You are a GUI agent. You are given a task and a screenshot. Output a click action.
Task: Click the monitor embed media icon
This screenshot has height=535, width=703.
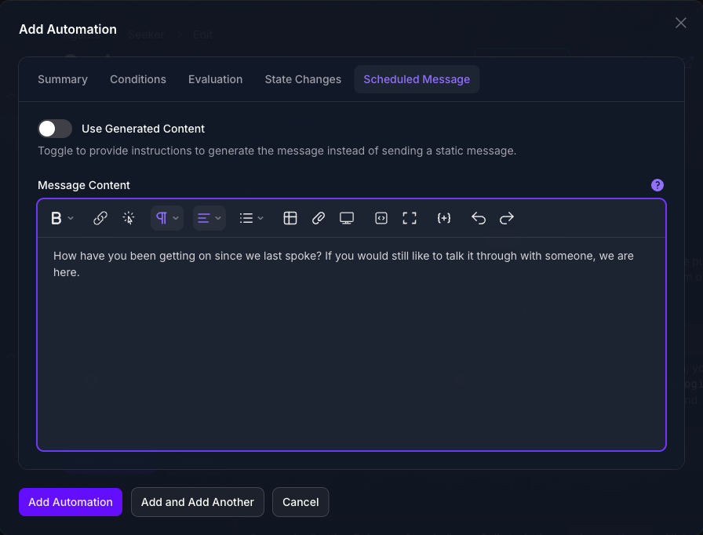(347, 218)
